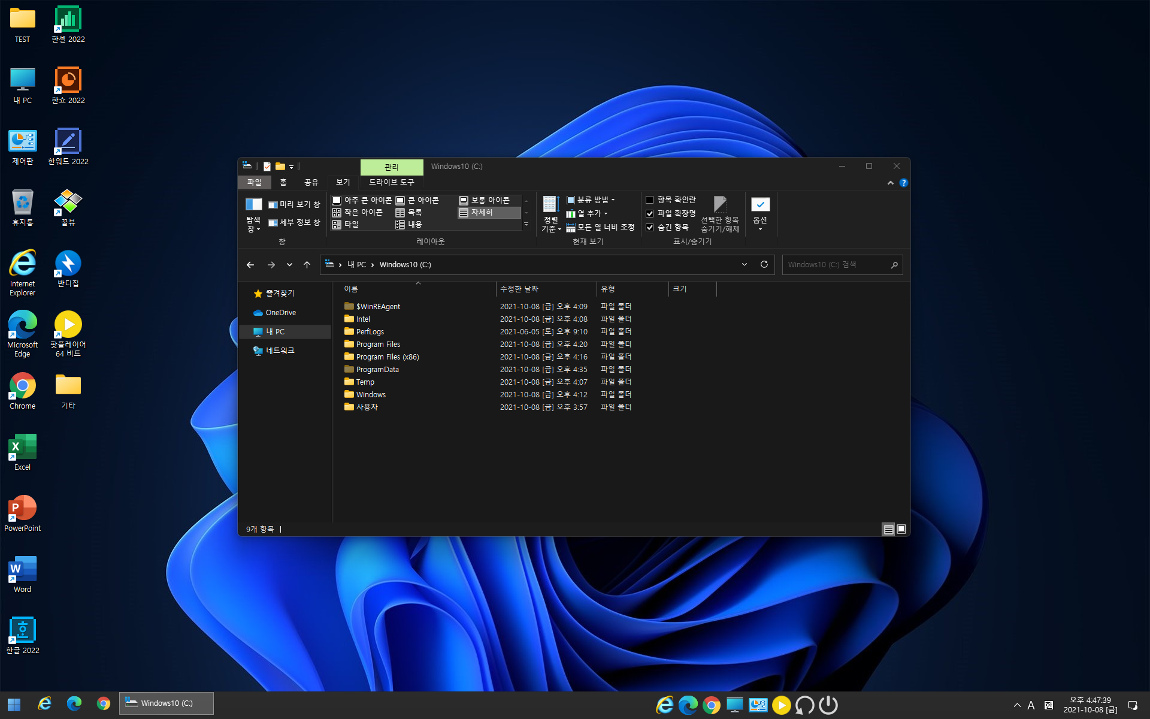Select the $WinREAgent folder
This screenshot has width=1150, height=719.
click(x=373, y=307)
